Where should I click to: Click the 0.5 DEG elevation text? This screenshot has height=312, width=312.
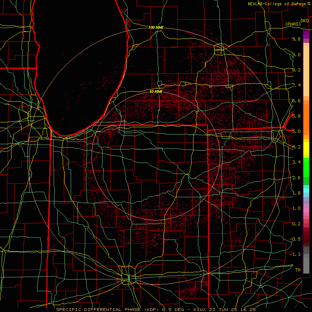(x=173, y=310)
